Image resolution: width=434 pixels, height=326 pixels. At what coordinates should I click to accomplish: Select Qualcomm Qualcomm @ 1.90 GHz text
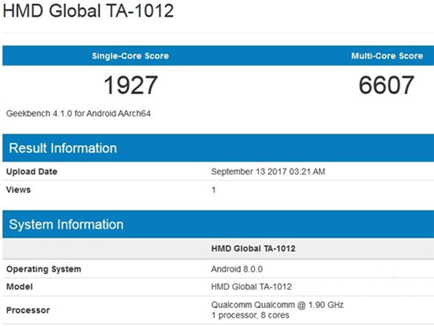[277, 305]
